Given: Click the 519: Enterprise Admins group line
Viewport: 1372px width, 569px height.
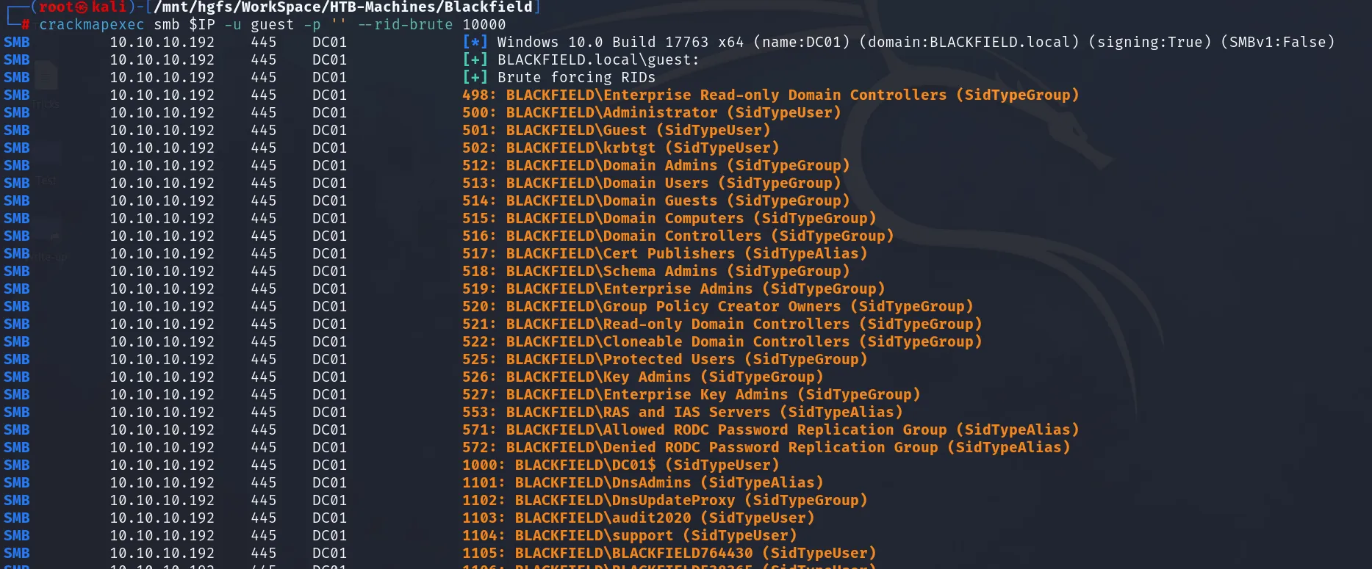Looking at the screenshot, I should (674, 289).
